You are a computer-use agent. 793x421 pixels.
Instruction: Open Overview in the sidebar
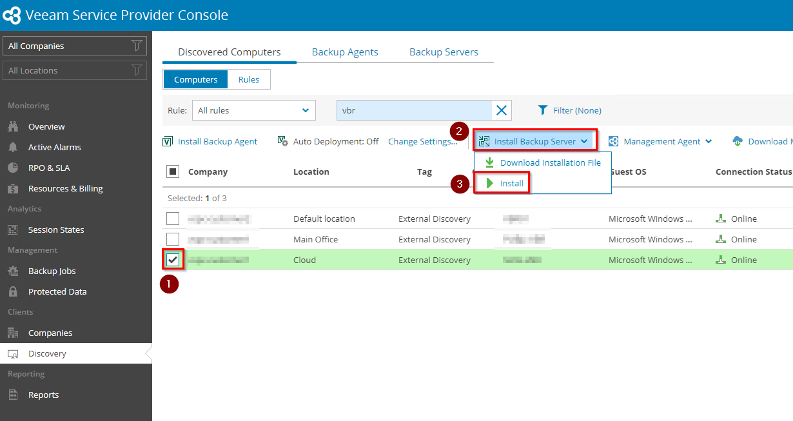[x=46, y=126]
